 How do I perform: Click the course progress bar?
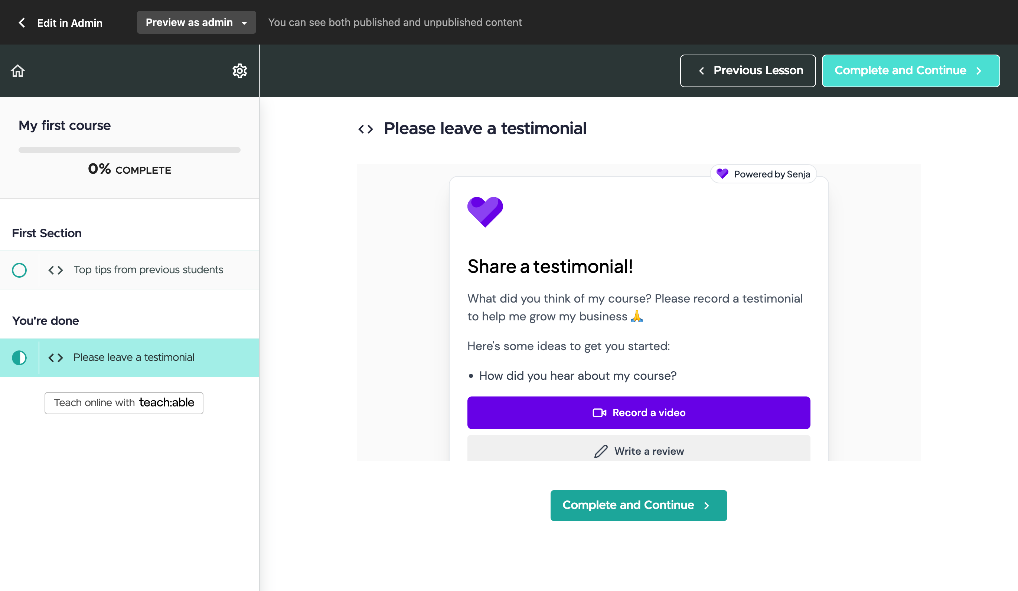tap(129, 150)
